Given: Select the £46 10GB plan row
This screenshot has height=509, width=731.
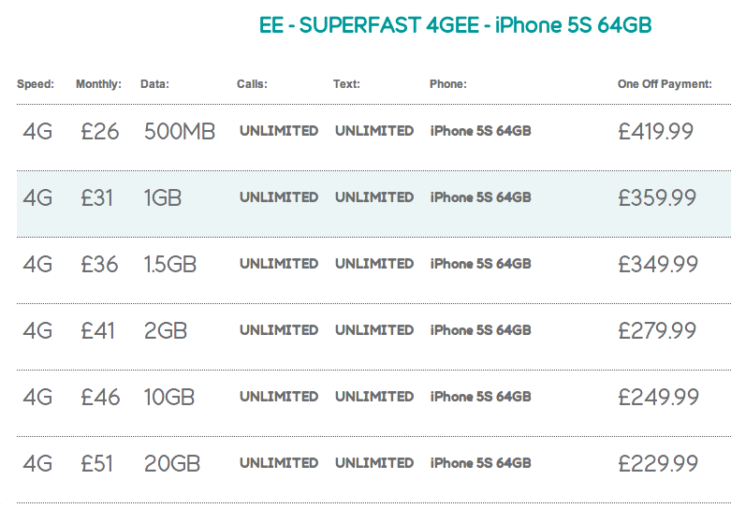Looking at the screenshot, I should pos(373,403).
